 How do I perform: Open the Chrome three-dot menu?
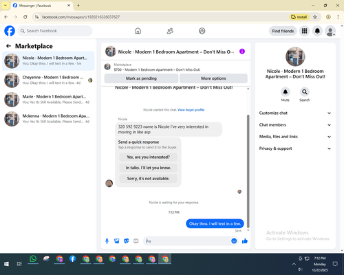tap(338, 17)
